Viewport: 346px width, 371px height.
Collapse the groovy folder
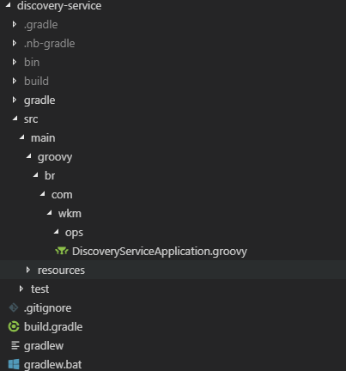(29, 156)
